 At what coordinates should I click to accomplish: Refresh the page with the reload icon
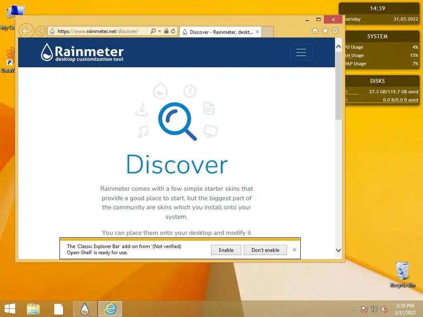pos(173,31)
